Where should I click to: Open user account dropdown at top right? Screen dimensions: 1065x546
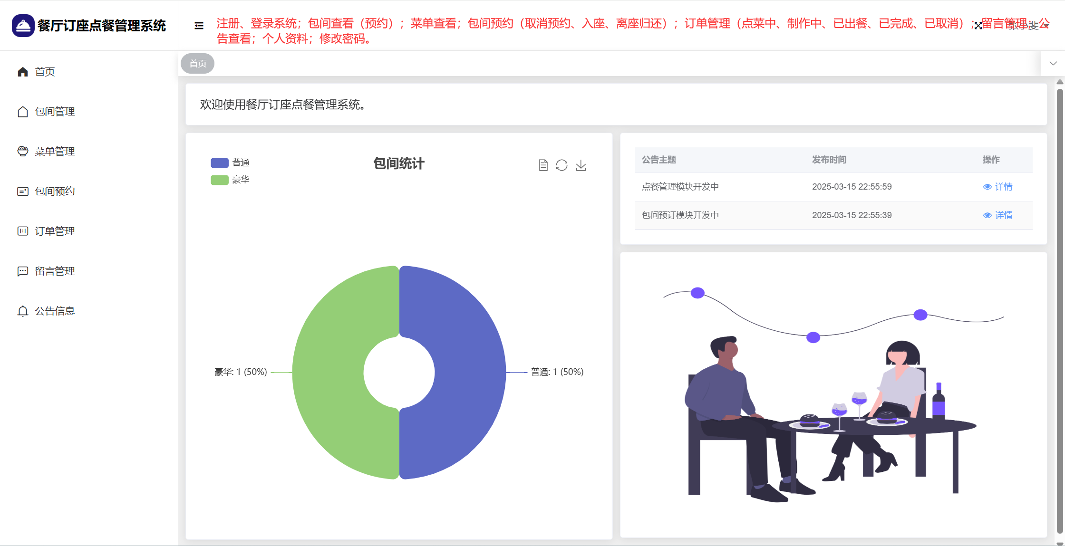[1027, 26]
